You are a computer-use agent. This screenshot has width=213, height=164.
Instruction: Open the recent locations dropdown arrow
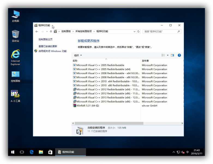pyautogui.click(x=47, y=32)
